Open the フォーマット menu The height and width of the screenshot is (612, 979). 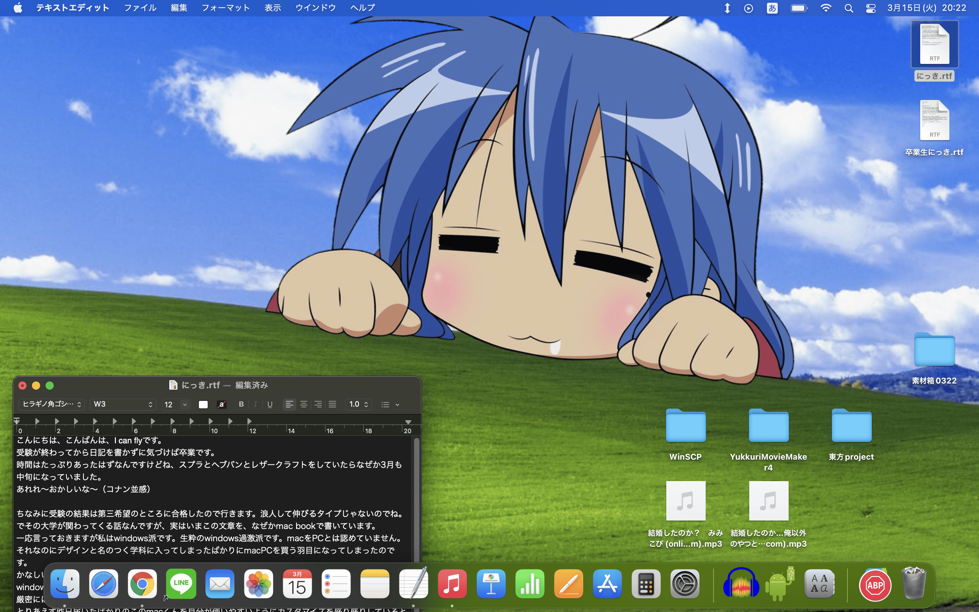coord(225,8)
